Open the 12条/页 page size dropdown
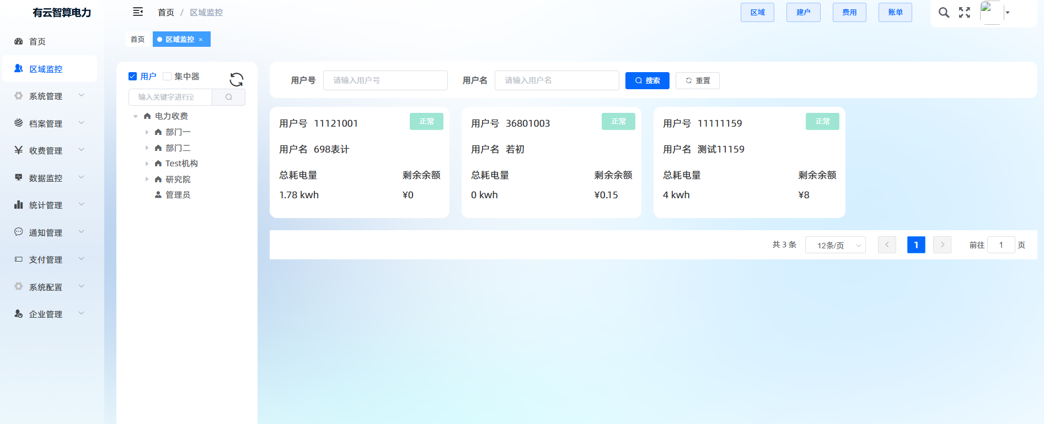The image size is (1044, 424). coord(835,245)
